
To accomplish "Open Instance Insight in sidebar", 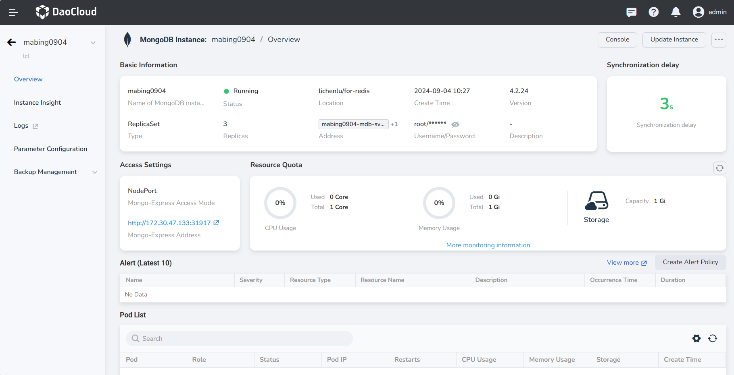I will (x=38, y=103).
